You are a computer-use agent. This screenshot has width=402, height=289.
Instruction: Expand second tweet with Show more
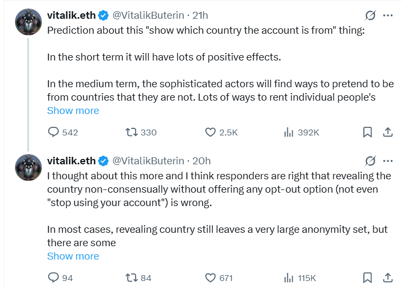pyautogui.click(x=73, y=256)
